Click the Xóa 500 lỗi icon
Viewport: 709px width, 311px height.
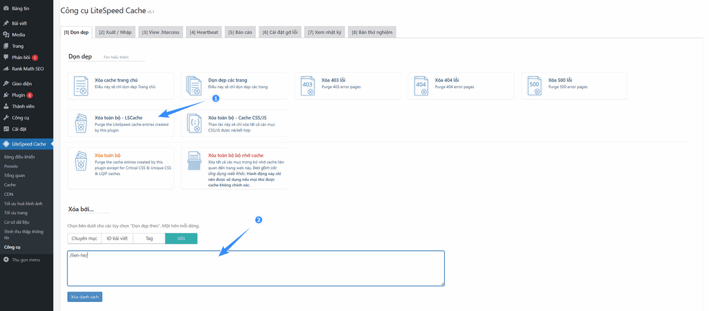(x=535, y=86)
